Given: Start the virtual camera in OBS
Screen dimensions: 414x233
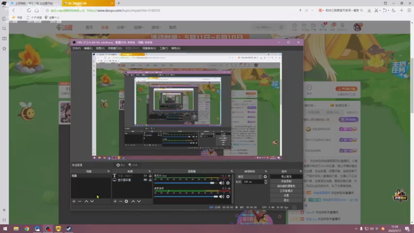Looking at the screenshot, I should pos(286,186).
